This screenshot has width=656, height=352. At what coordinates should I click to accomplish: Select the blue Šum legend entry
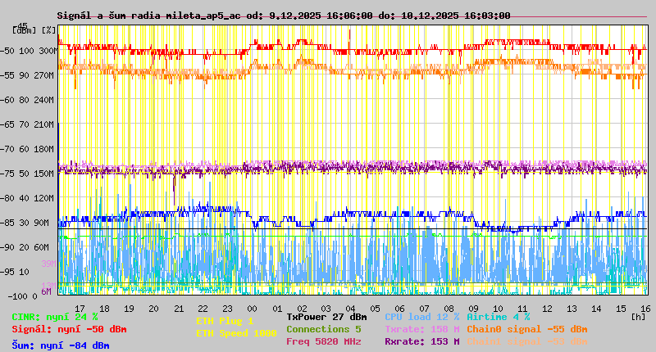[61, 345]
